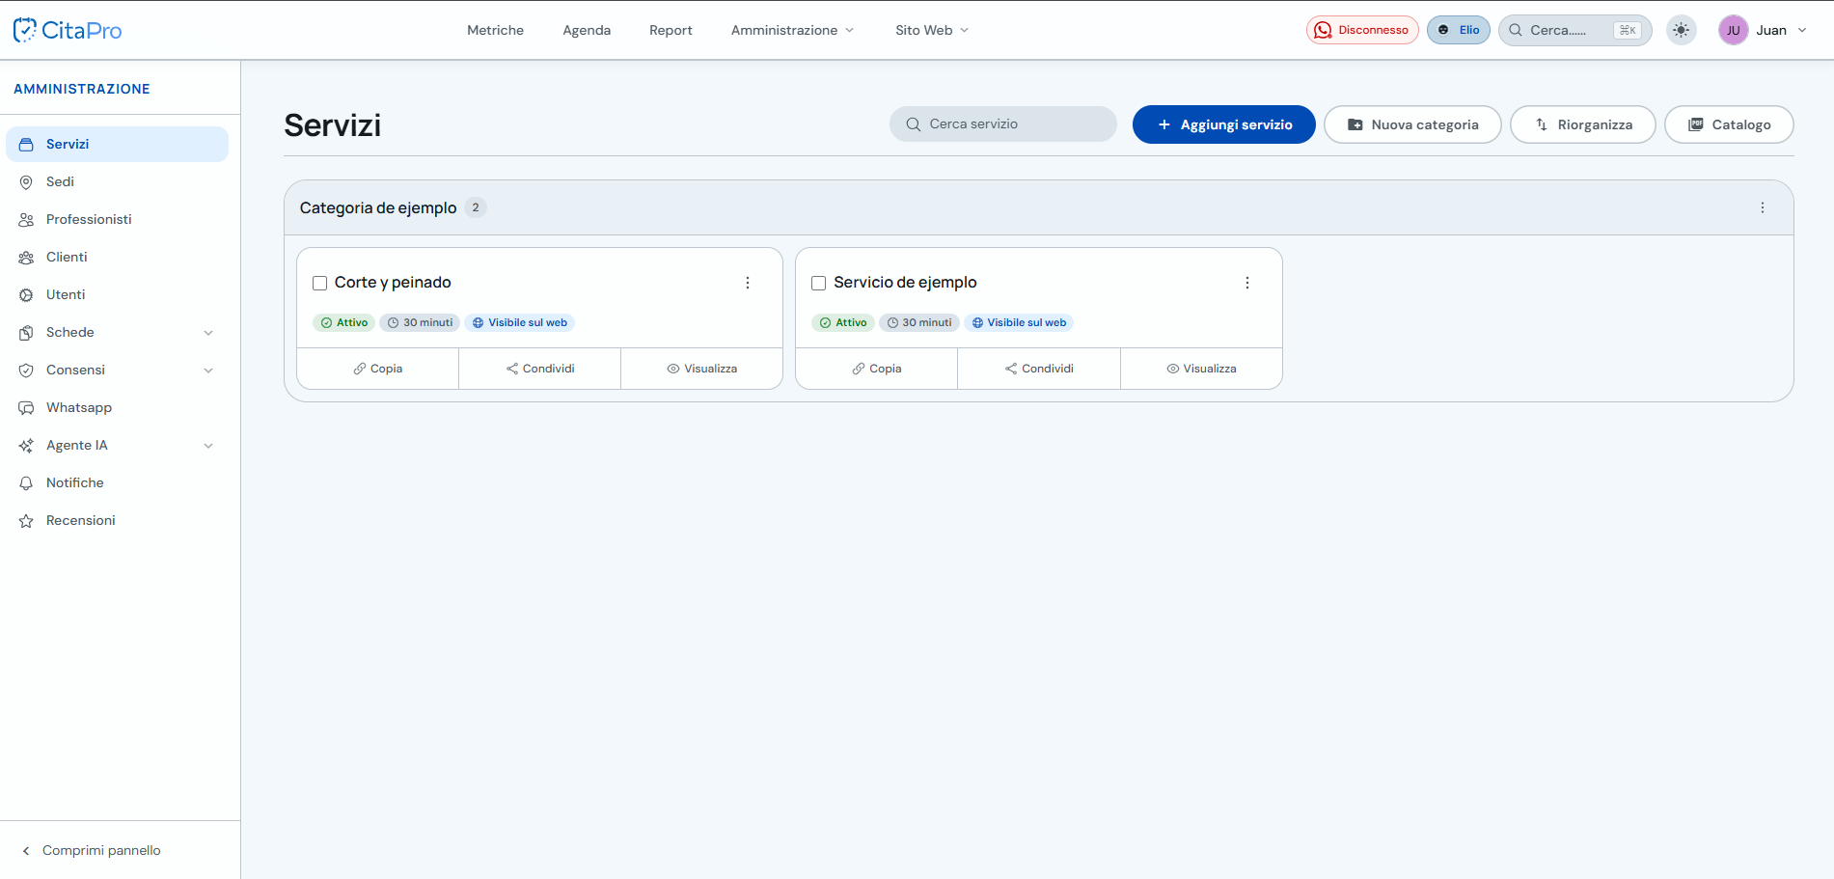The height and width of the screenshot is (879, 1834).
Task: Open the Categoria de ejemplo options menu
Action: [x=1763, y=207]
